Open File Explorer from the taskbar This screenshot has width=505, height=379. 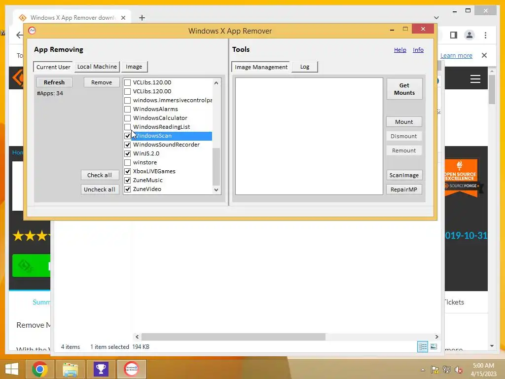coord(70,369)
